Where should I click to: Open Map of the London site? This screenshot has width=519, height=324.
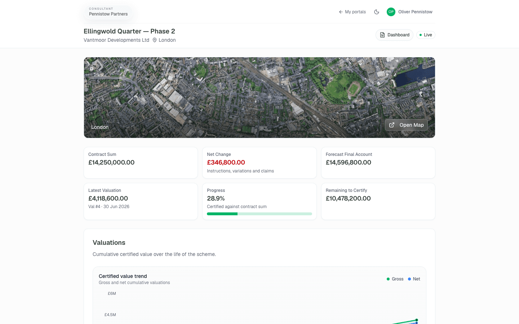click(x=406, y=125)
